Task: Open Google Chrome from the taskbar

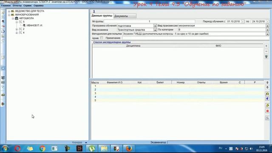Action: coord(42,149)
